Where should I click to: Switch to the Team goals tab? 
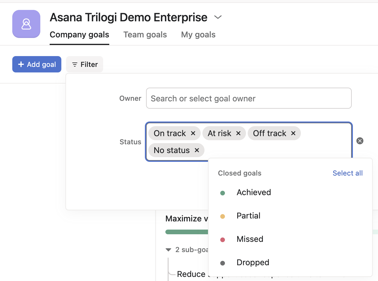(145, 35)
